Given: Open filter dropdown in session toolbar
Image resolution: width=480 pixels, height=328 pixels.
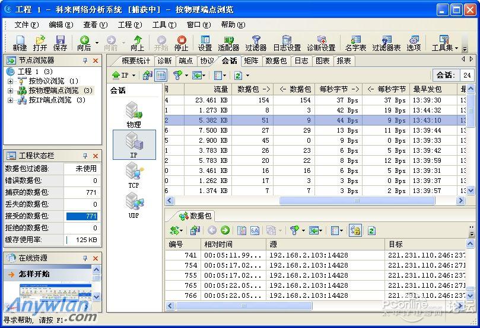Looking at the screenshot, I should pyautogui.click(x=186, y=75).
